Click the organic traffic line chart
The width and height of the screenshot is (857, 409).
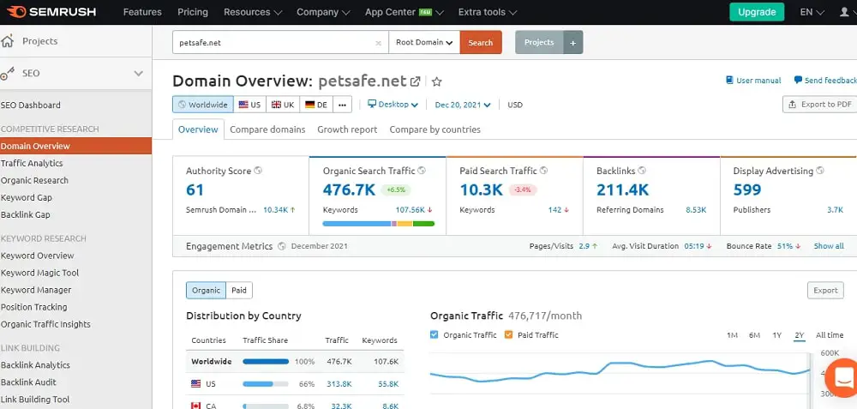click(620, 372)
